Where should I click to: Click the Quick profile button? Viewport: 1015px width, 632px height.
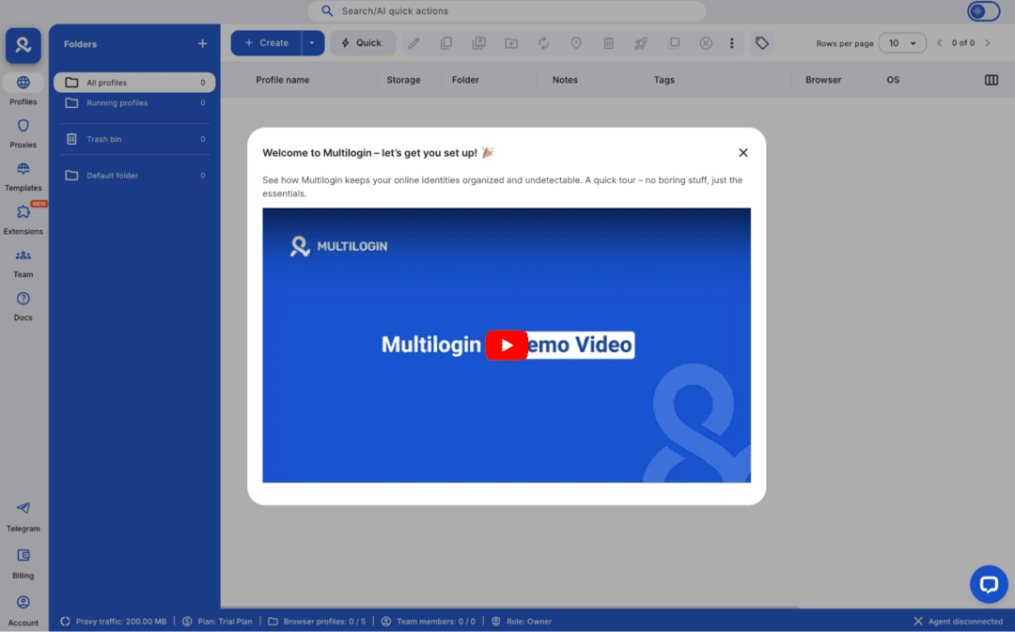pos(362,43)
